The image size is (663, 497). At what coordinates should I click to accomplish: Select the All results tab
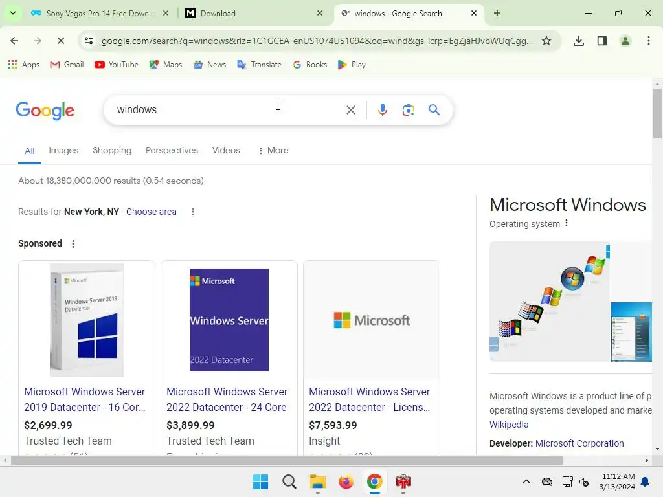point(29,151)
